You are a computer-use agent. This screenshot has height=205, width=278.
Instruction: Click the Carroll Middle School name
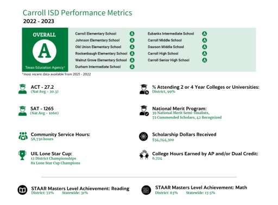165,40
